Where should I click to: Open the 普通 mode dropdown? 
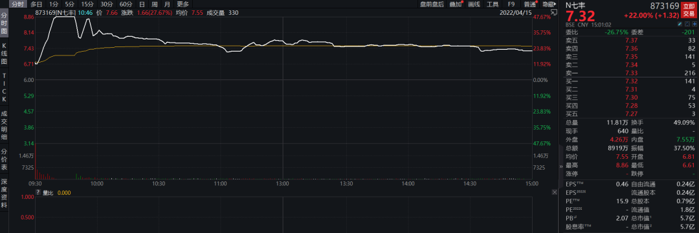[530, 4]
